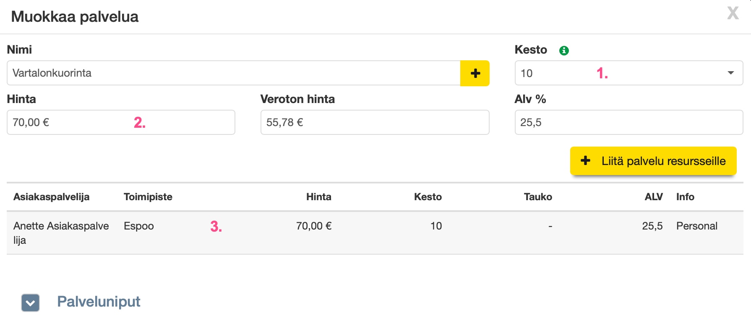This screenshot has width=751, height=325.
Task: Click the Veroton hinta input field
Action: pos(375,122)
